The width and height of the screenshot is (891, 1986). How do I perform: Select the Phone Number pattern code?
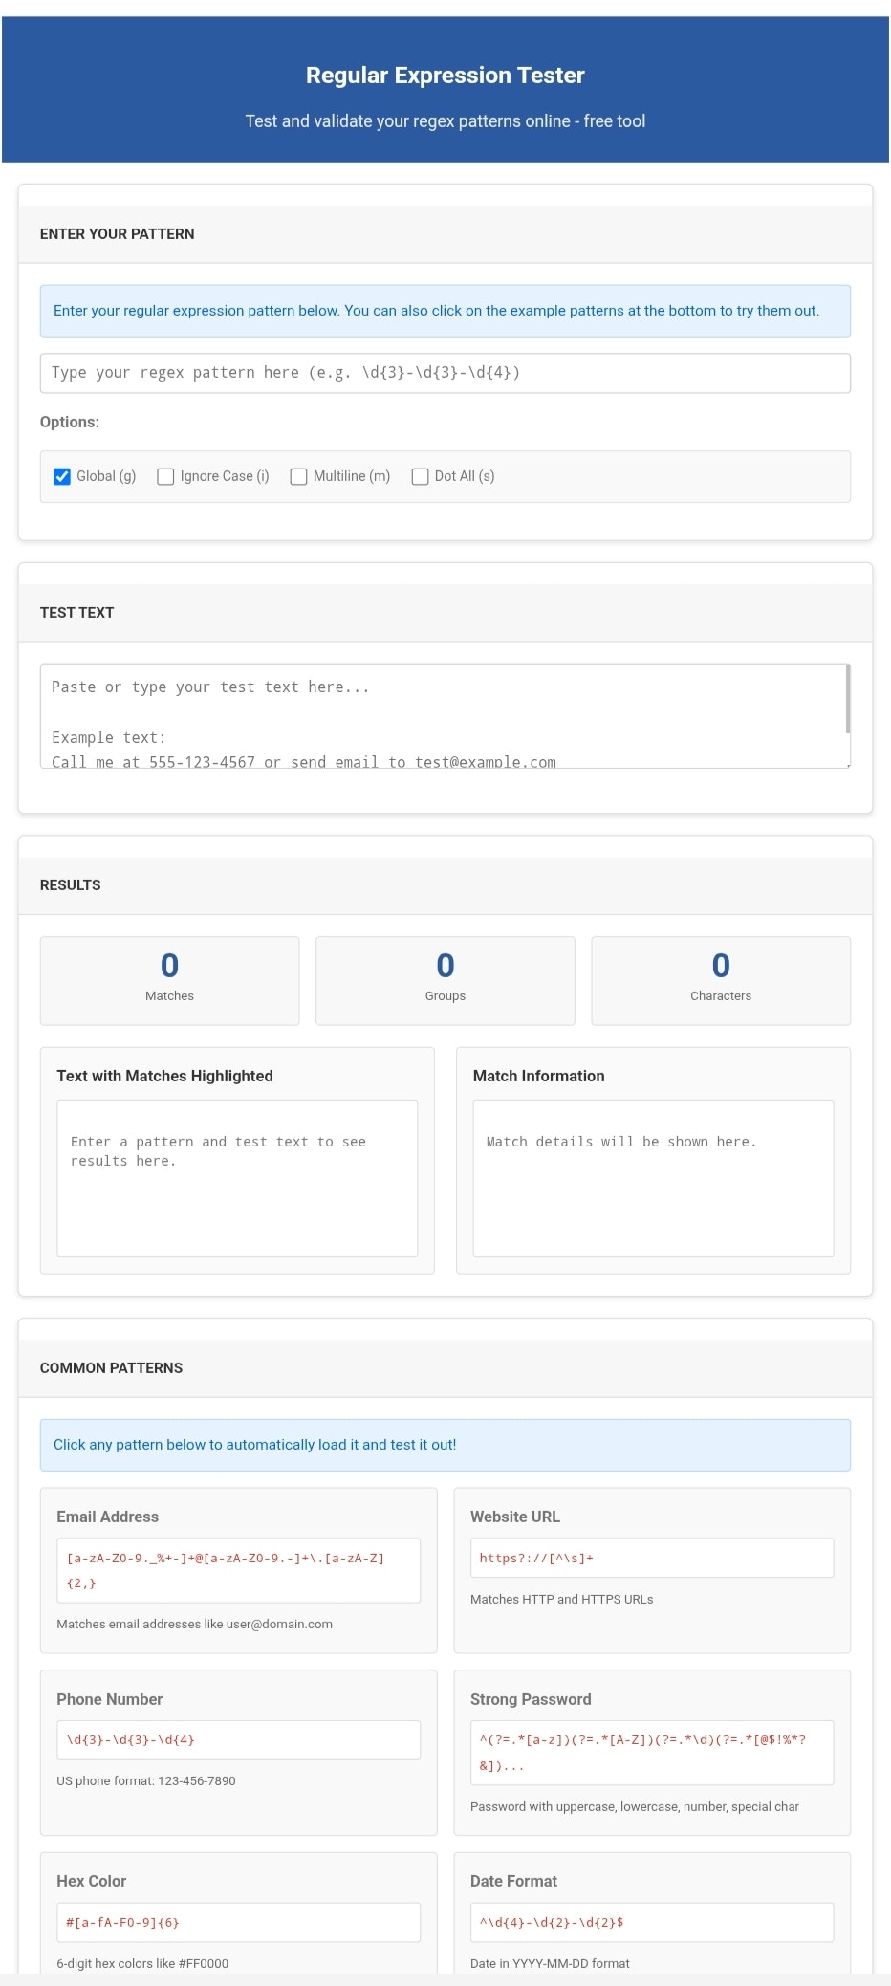tap(238, 1739)
